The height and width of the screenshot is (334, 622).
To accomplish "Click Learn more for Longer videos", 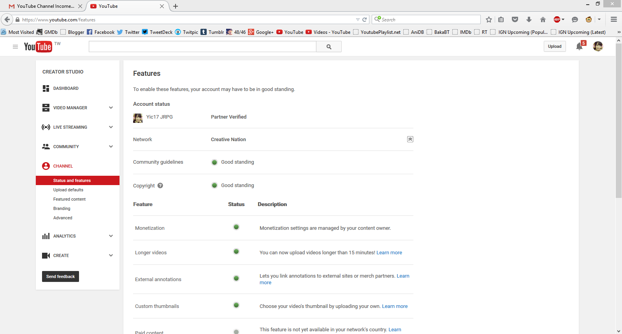I will point(389,253).
